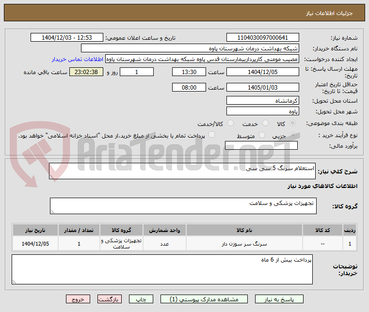The height and width of the screenshot is (312, 369).
Task: Open اطلاعات تماس خریدار link
Action: click(x=78, y=59)
